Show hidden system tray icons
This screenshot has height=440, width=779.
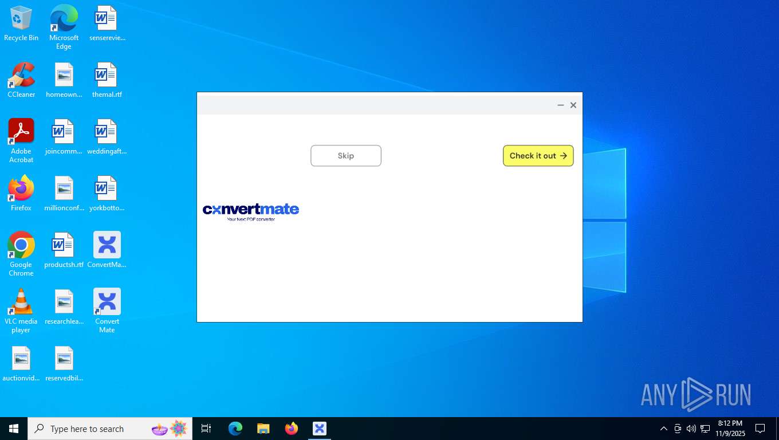tap(664, 429)
